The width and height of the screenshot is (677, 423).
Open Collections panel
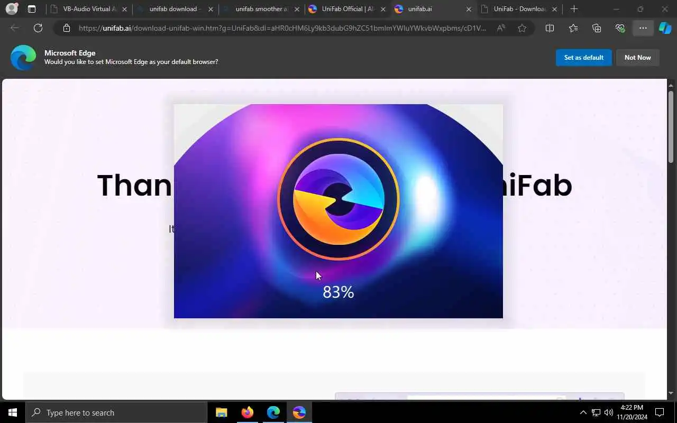click(597, 28)
